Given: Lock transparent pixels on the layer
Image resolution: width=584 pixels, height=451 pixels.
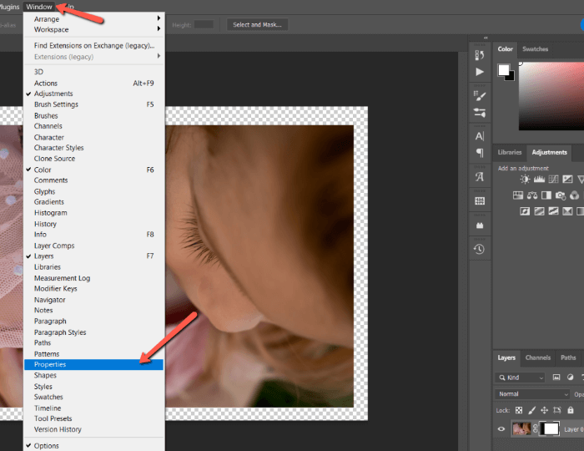Looking at the screenshot, I should point(518,410).
